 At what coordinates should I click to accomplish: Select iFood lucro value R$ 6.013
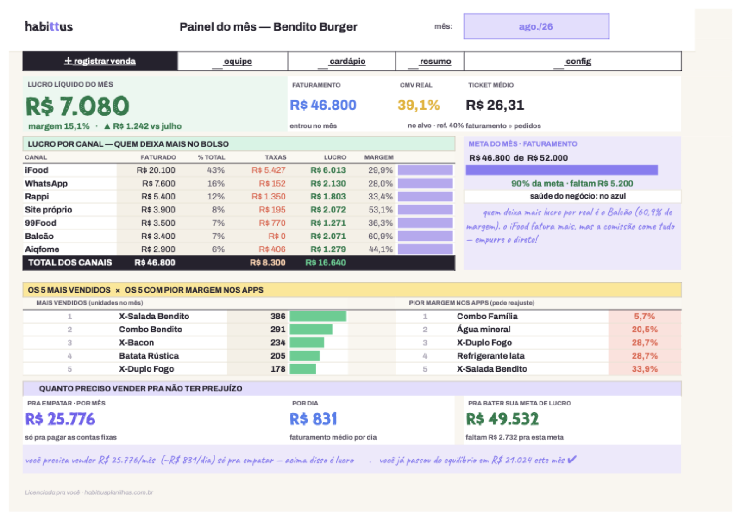[328, 170]
